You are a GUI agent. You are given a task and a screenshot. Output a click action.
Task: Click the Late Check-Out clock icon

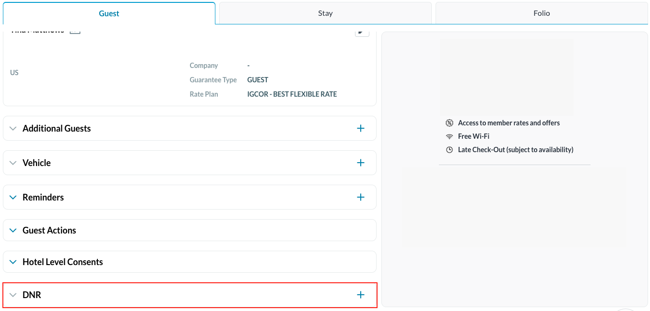(x=449, y=150)
